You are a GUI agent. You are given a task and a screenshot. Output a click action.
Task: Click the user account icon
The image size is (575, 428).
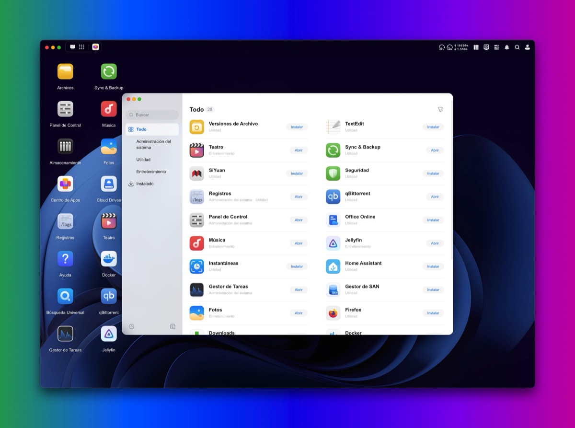[528, 47]
